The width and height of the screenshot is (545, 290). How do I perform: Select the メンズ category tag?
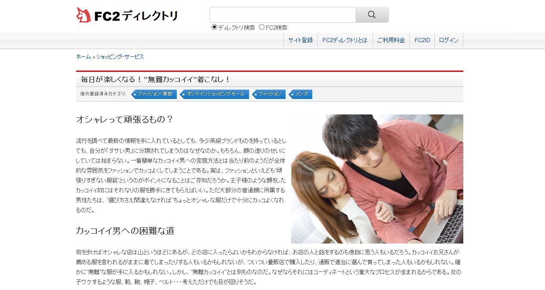tap(302, 94)
